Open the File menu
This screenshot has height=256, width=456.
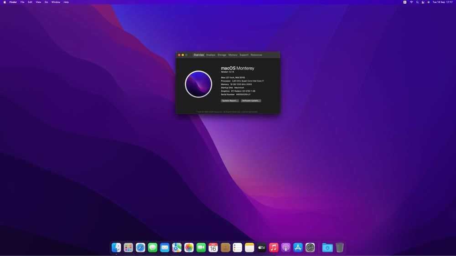(x=22, y=2)
